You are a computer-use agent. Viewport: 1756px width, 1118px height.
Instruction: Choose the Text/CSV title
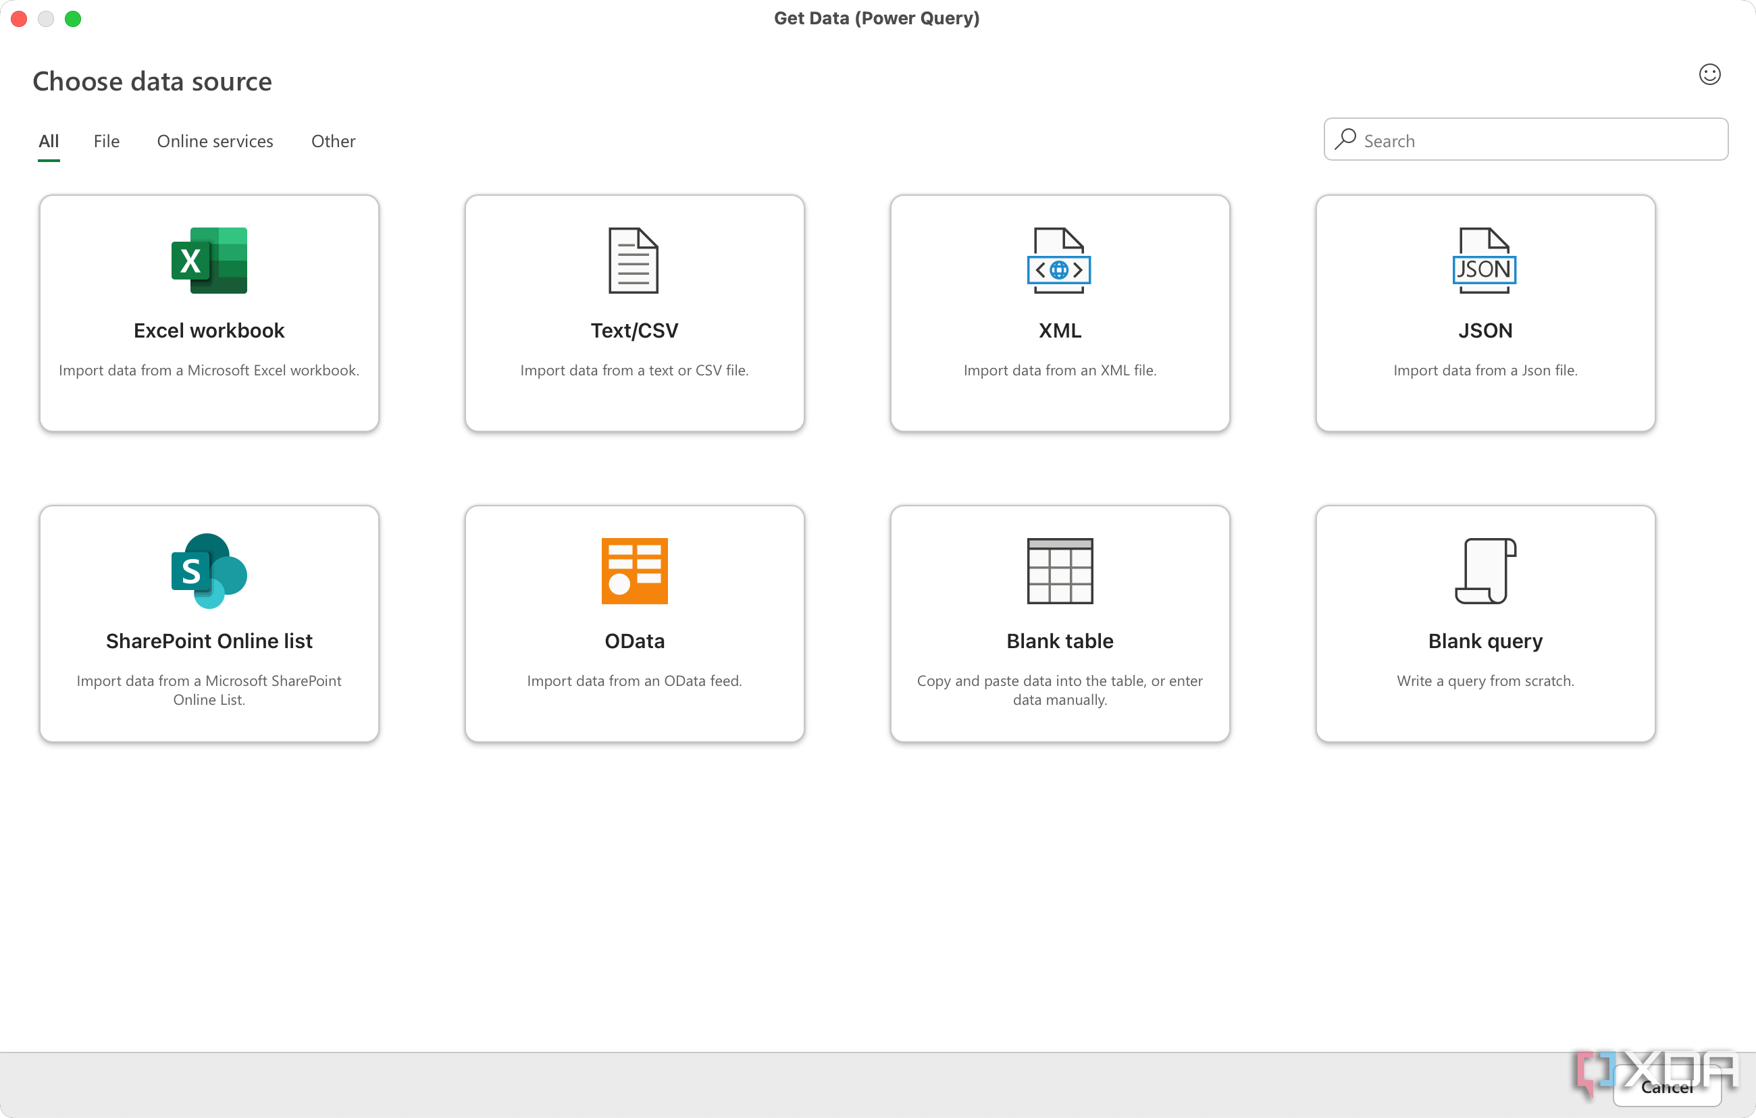[x=634, y=330]
